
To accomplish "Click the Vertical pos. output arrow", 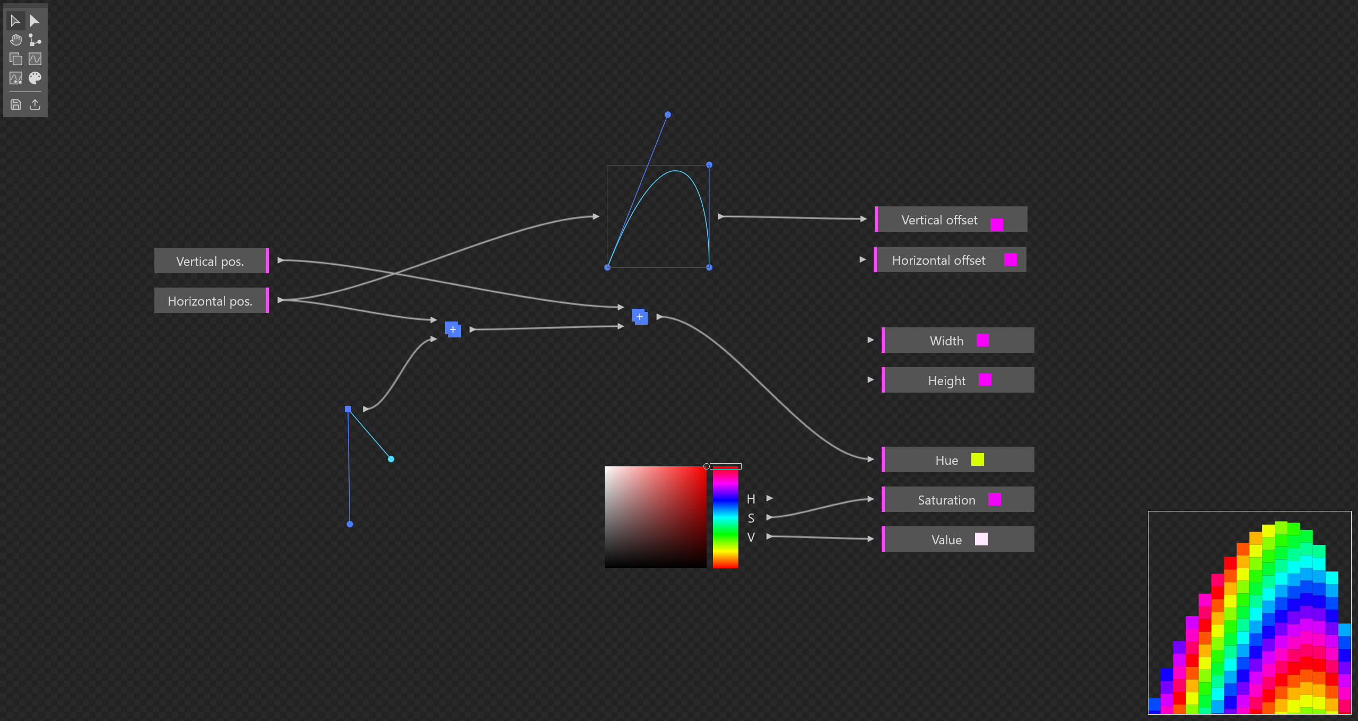I will (x=281, y=260).
